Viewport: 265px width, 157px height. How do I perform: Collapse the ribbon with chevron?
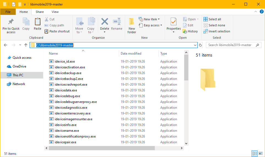click(x=256, y=12)
